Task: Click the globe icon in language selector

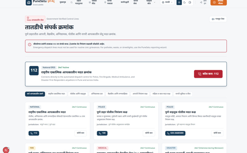Action: coord(163,2)
